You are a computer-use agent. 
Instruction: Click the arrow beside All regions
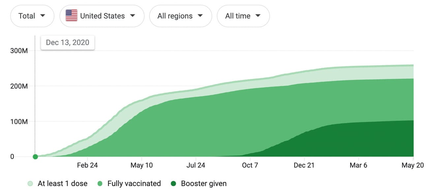pyautogui.click(x=200, y=16)
